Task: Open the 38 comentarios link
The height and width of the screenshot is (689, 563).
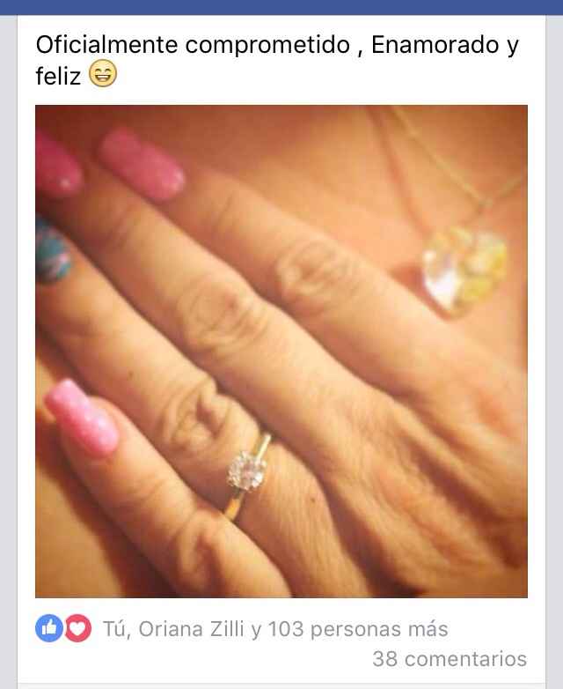Action: point(450,659)
